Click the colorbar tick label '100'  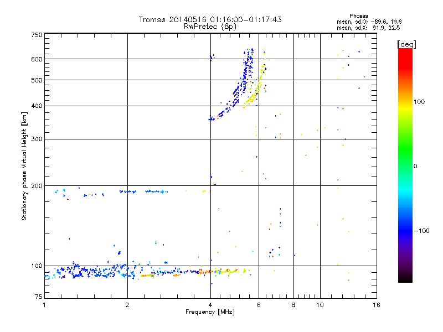[419, 102]
